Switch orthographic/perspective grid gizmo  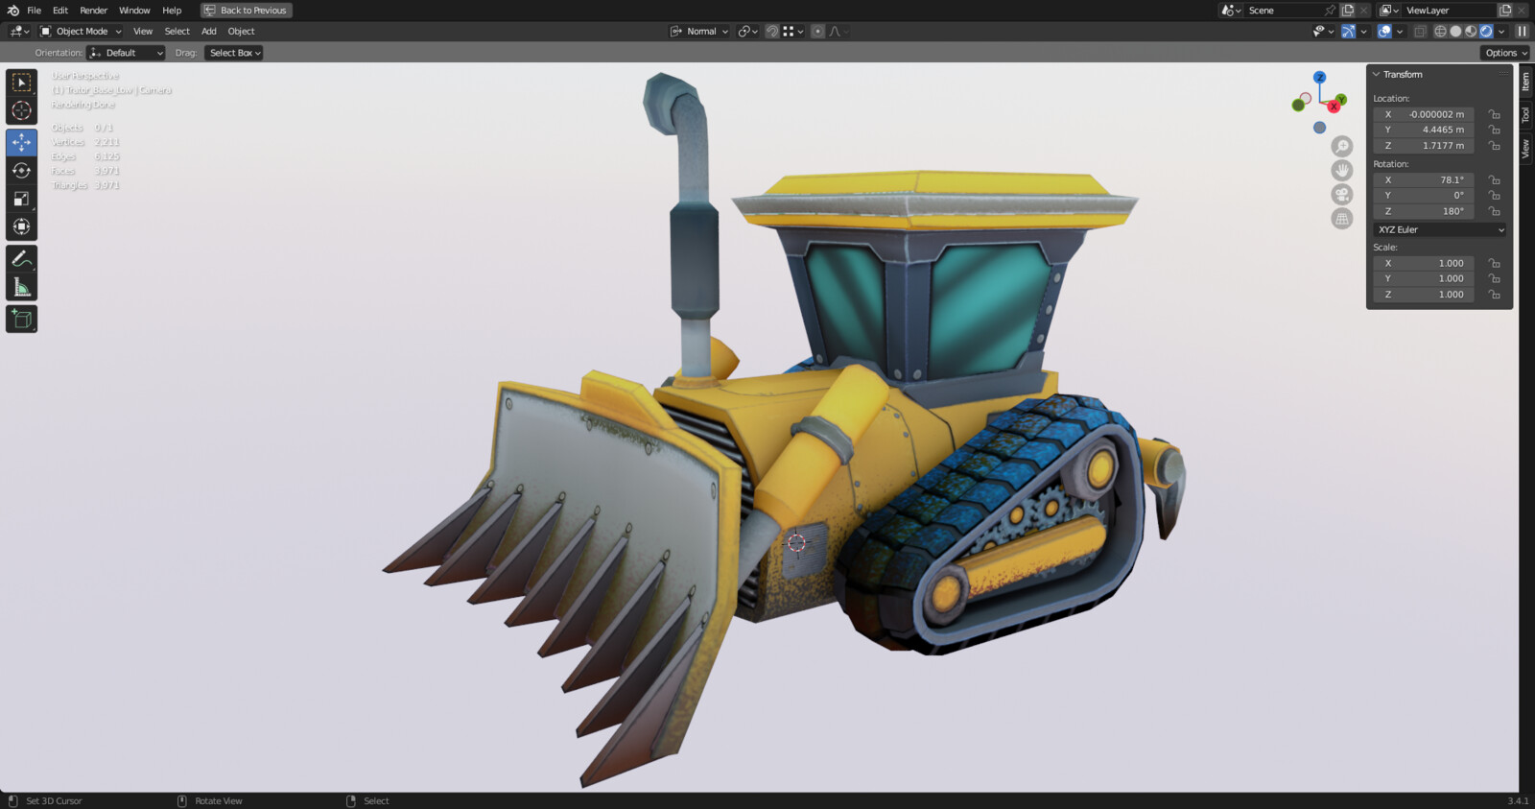(1342, 219)
